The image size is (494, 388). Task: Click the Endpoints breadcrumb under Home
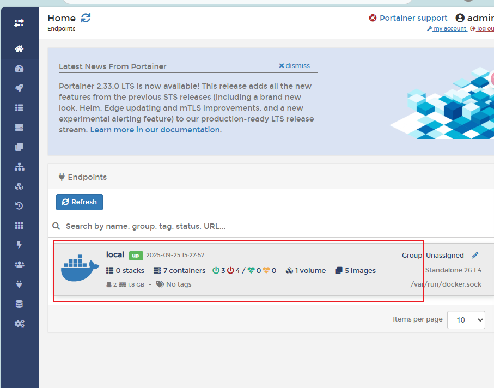[62, 29]
